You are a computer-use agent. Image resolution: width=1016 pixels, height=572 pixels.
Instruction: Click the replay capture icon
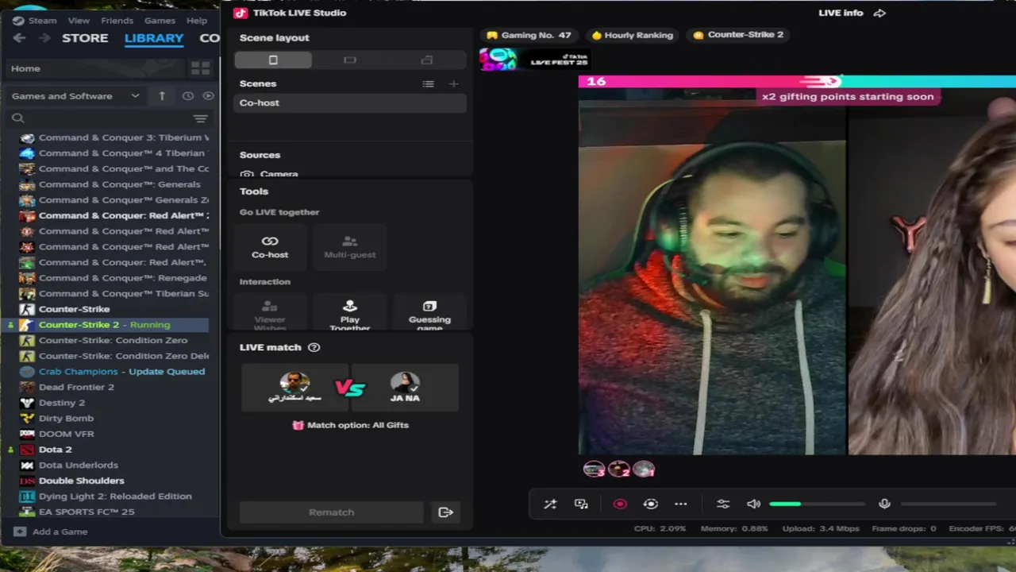(x=651, y=504)
